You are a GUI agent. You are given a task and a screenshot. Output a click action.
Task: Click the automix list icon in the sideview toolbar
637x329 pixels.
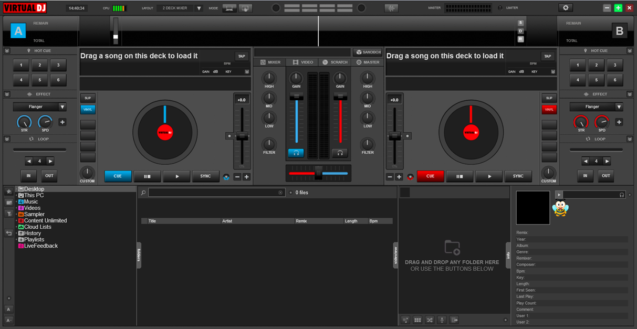tap(405, 320)
